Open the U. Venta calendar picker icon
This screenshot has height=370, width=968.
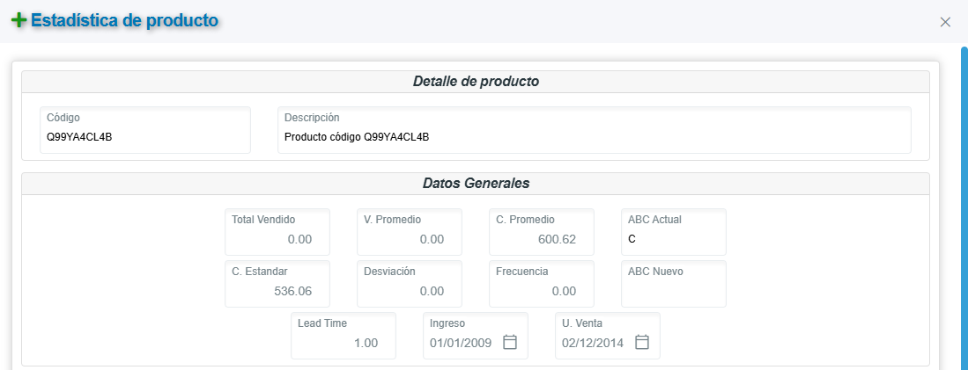(x=642, y=343)
